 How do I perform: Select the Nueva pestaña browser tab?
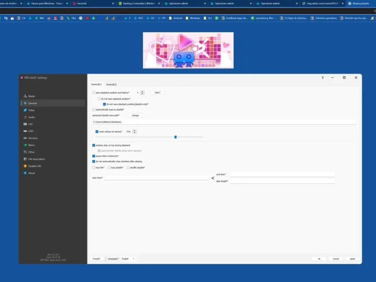361,4
